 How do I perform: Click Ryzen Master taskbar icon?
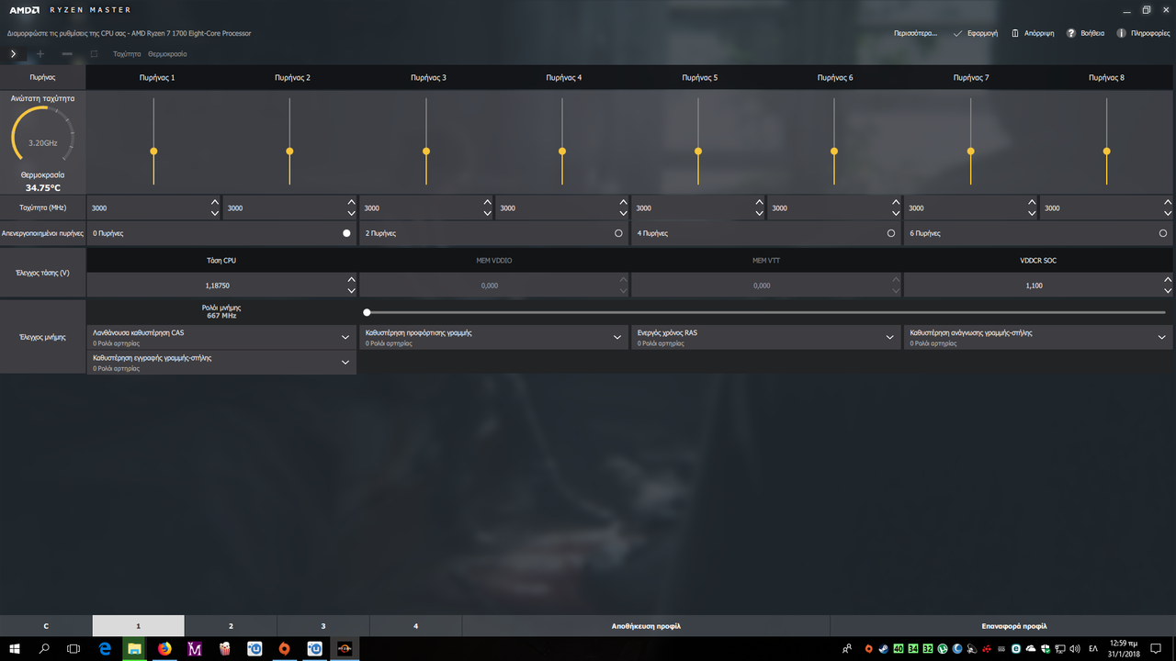click(345, 649)
